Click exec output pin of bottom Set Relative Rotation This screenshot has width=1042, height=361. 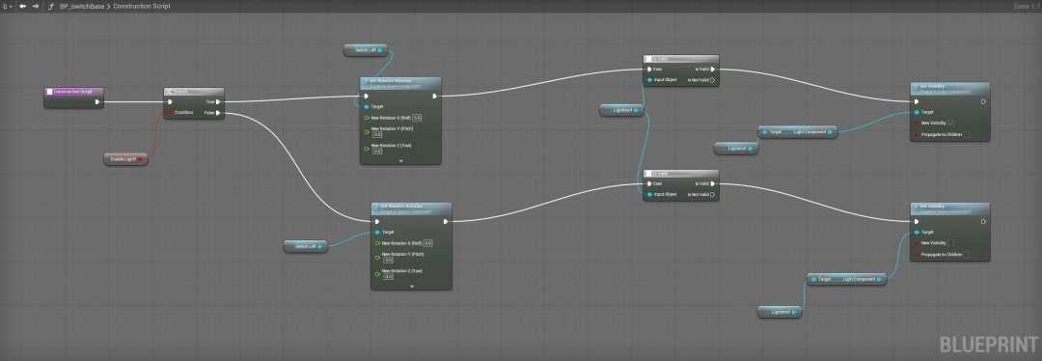pos(445,221)
